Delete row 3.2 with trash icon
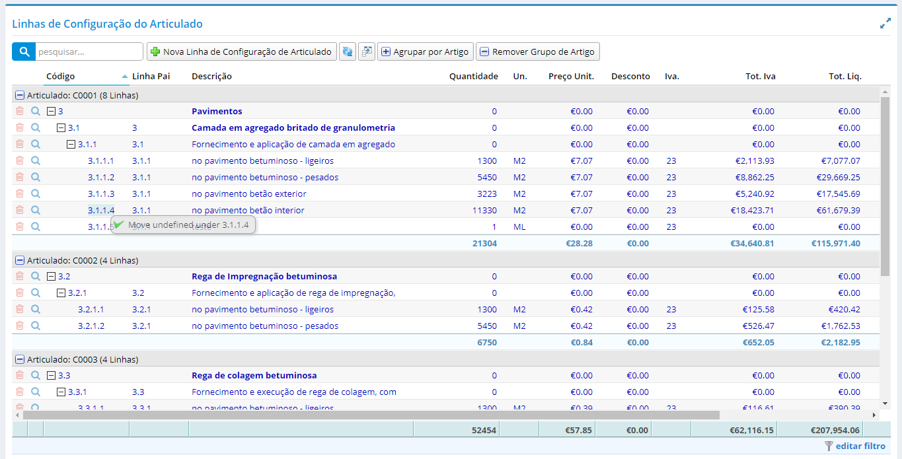 click(x=20, y=276)
